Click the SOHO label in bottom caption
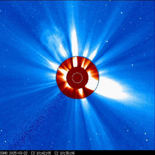The width and height of the screenshot is (155, 155). point(4,153)
